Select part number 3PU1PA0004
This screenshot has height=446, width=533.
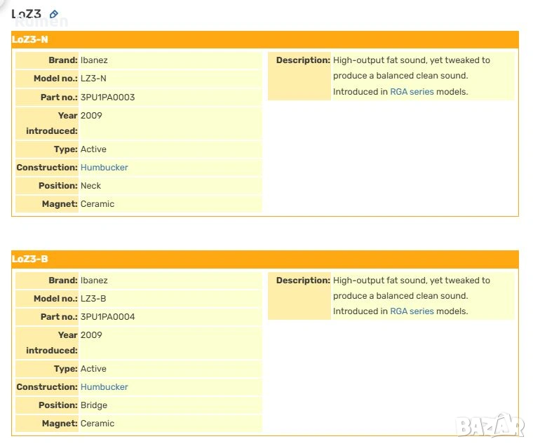click(107, 317)
